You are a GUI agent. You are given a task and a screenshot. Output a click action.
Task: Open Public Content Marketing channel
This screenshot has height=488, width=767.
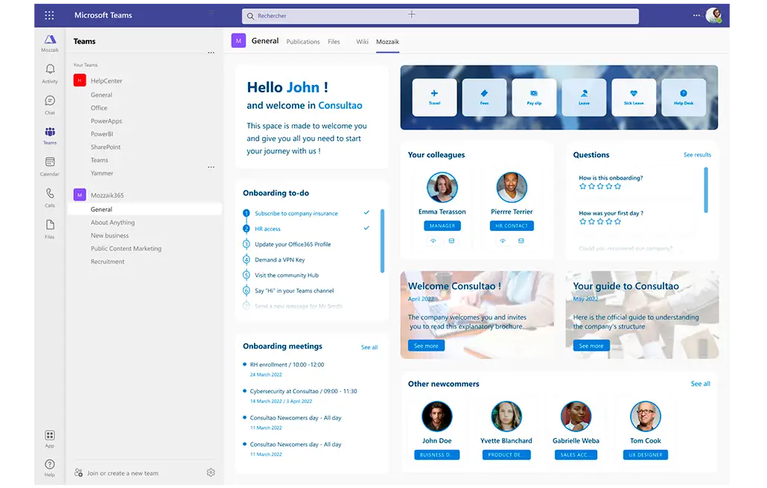click(126, 248)
